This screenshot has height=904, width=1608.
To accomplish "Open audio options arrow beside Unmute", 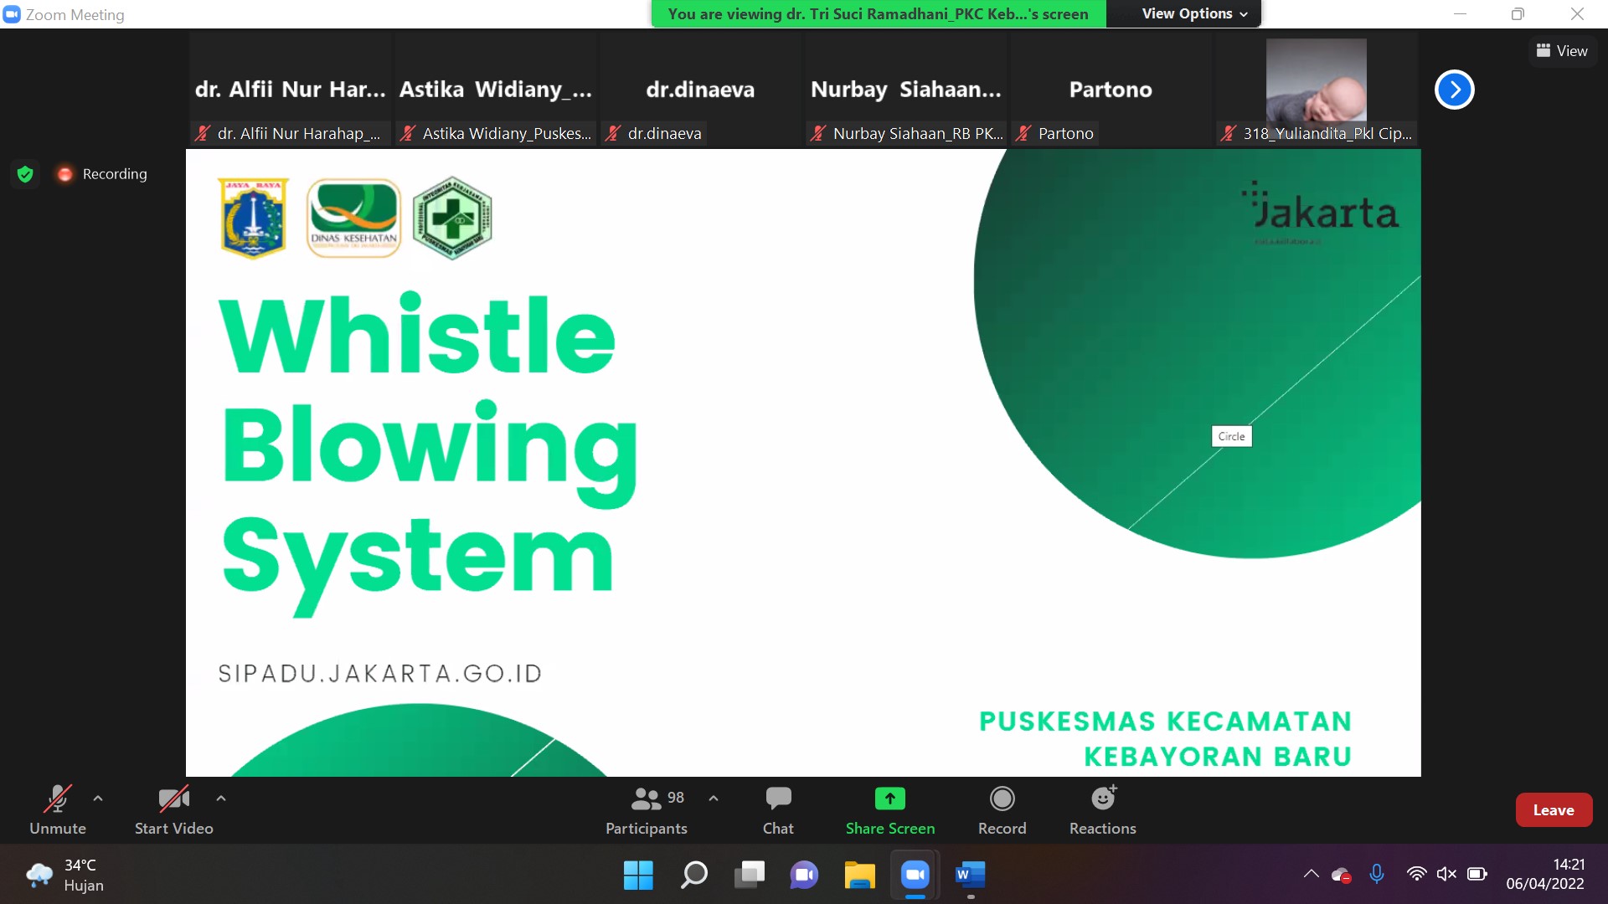I will click(x=98, y=799).
